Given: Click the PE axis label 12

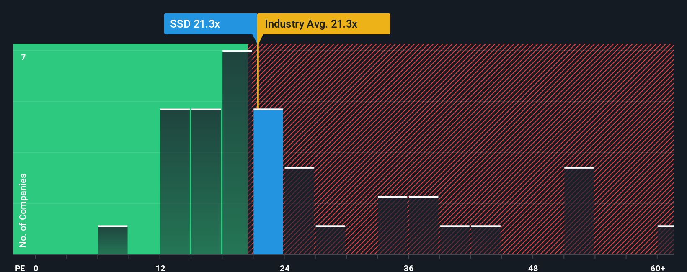Looking at the screenshot, I should 160,268.
